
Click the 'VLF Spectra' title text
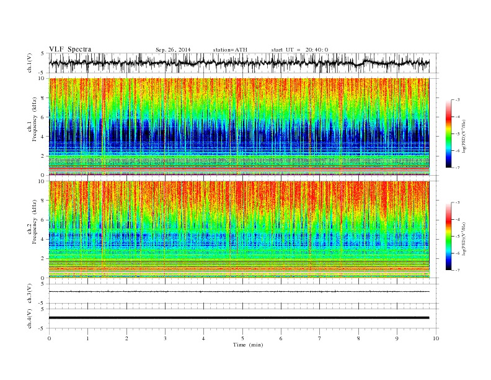(x=70, y=49)
